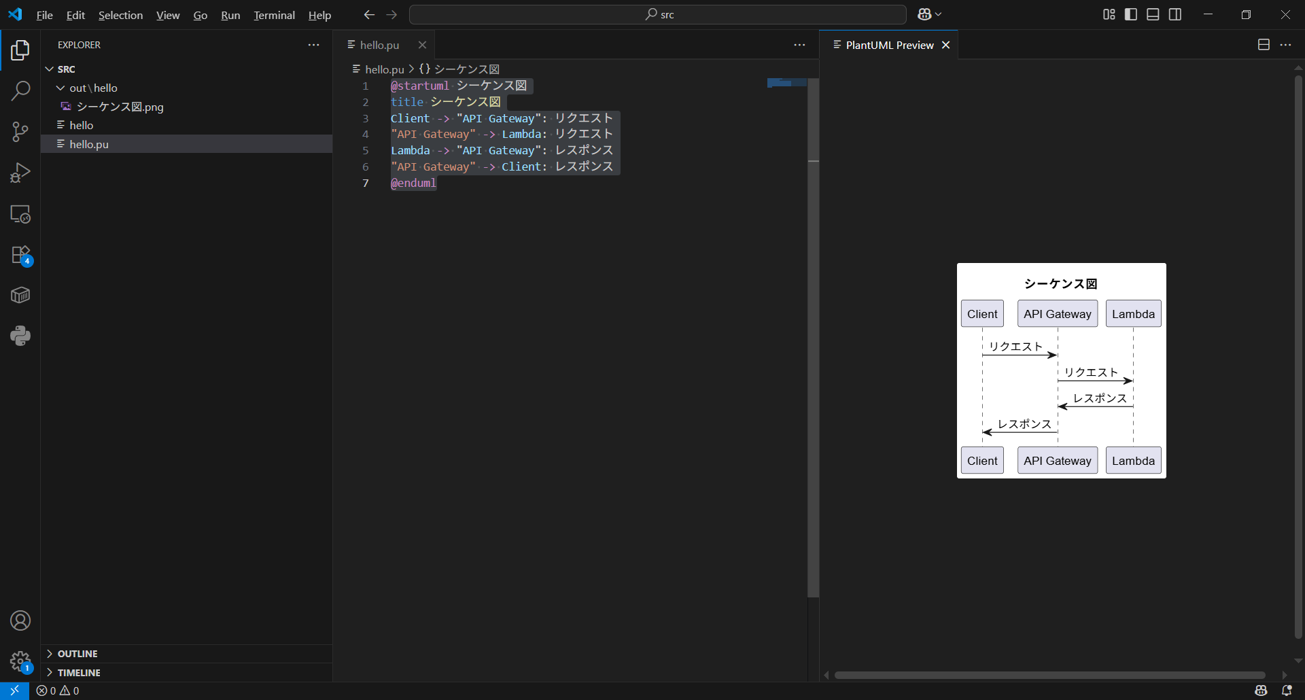This screenshot has height=700, width=1305.
Task: Open the Extensions view
Action: (20, 255)
